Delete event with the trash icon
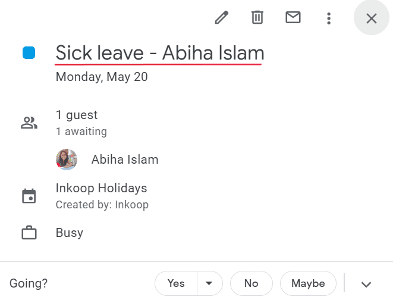 [257, 18]
